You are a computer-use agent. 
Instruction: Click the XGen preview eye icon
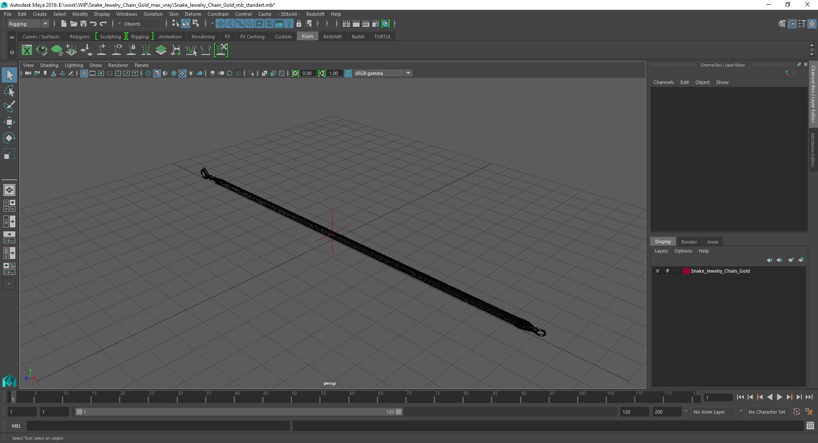click(42, 50)
